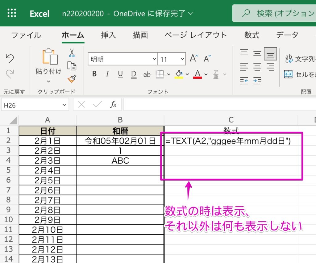This screenshot has height=263, width=316.
Task: Click the Cut scissors icon
Action: [72, 53]
